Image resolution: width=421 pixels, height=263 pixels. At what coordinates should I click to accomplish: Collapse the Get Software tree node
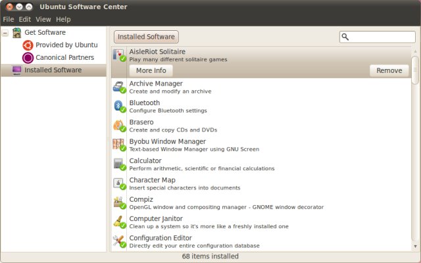click(x=6, y=32)
